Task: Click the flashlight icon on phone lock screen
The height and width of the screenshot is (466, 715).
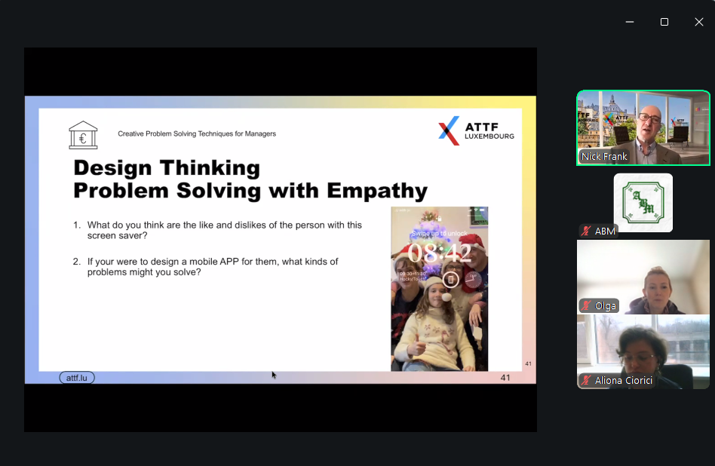Action: [x=450, y=280]
